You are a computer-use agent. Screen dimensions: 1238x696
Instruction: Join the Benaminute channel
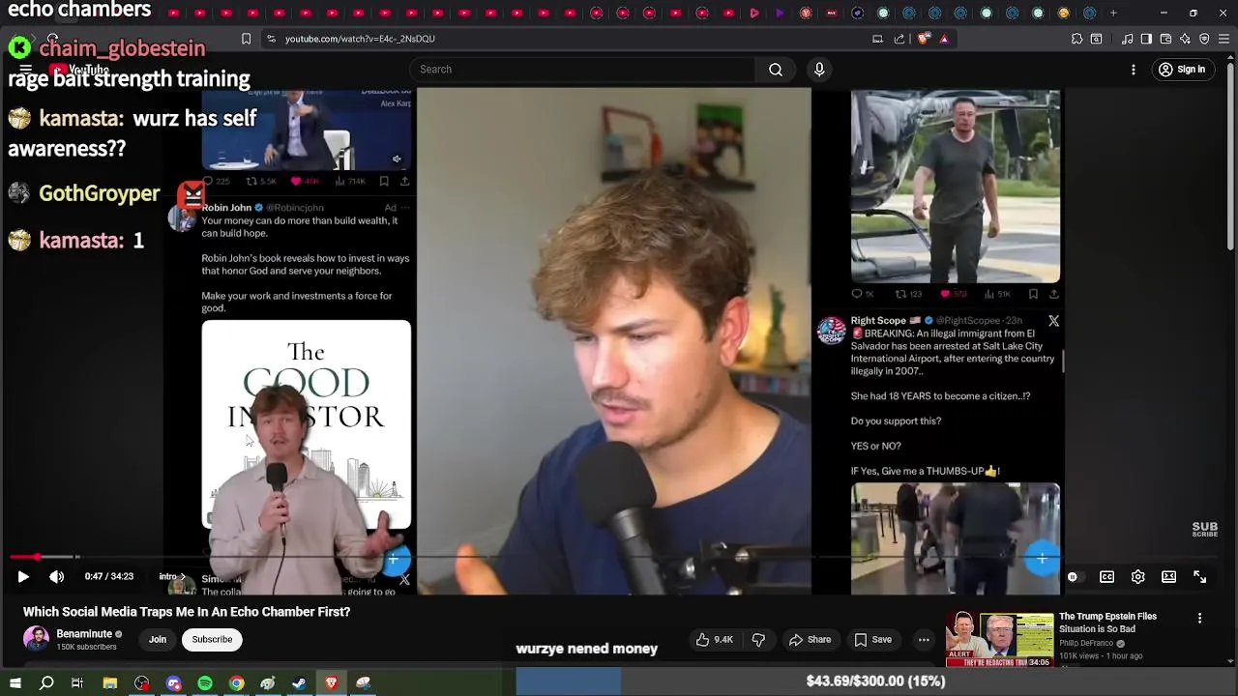[158, 640]
